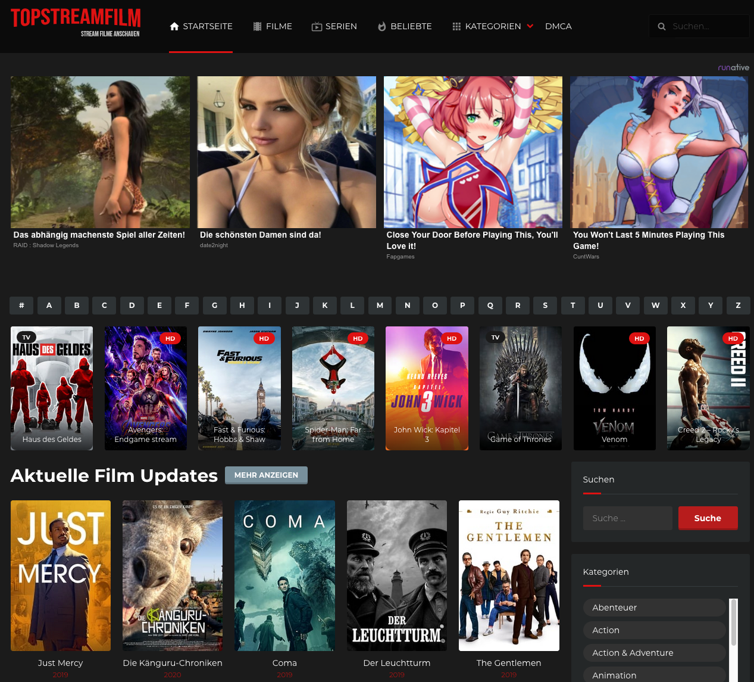Image resolution: width=754 pixels, height=682 pixels.
Task: Click the TOPSTREAMFILM logo
Action: click(x=76, y=23)
